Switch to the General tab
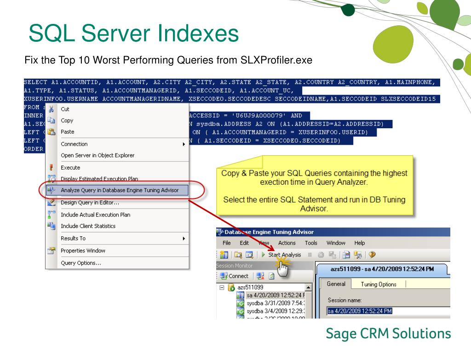Viewport: 471px width, 353px height. 336,284
